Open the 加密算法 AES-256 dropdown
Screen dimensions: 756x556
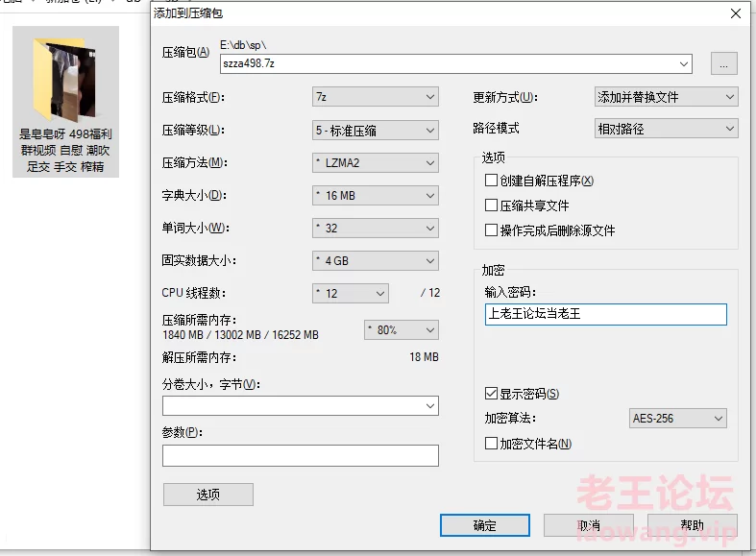point(677,419)
